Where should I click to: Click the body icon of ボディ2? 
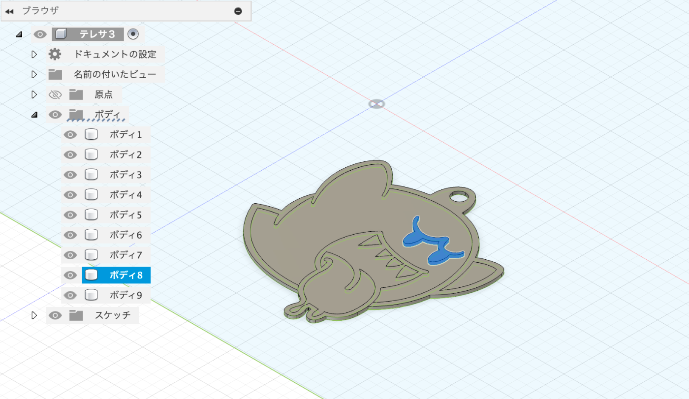pos(91,155)
